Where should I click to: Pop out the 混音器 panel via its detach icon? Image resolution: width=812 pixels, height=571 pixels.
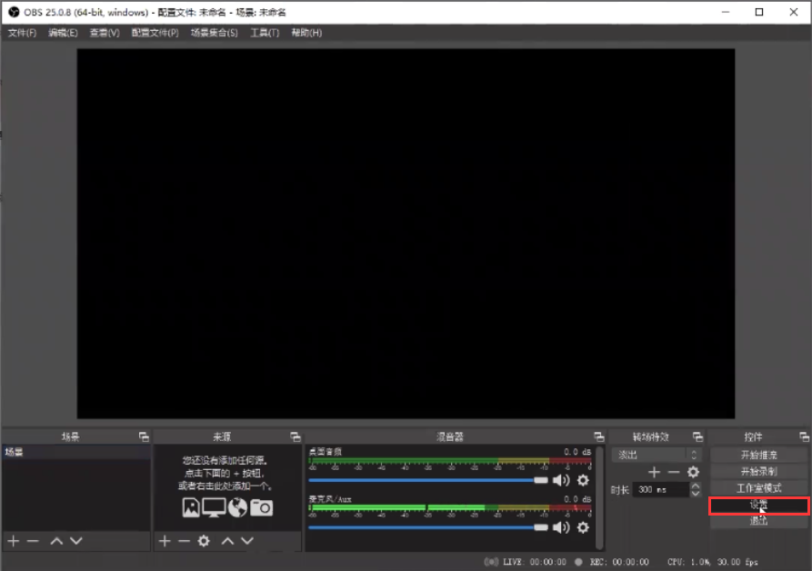[x=597, y=436]
